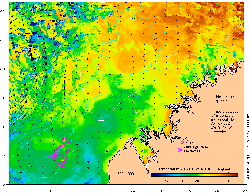This screenshot has width=250, height=193.
Task: Select the date text '05-Nov-2007'
Action: click(222, 97)
